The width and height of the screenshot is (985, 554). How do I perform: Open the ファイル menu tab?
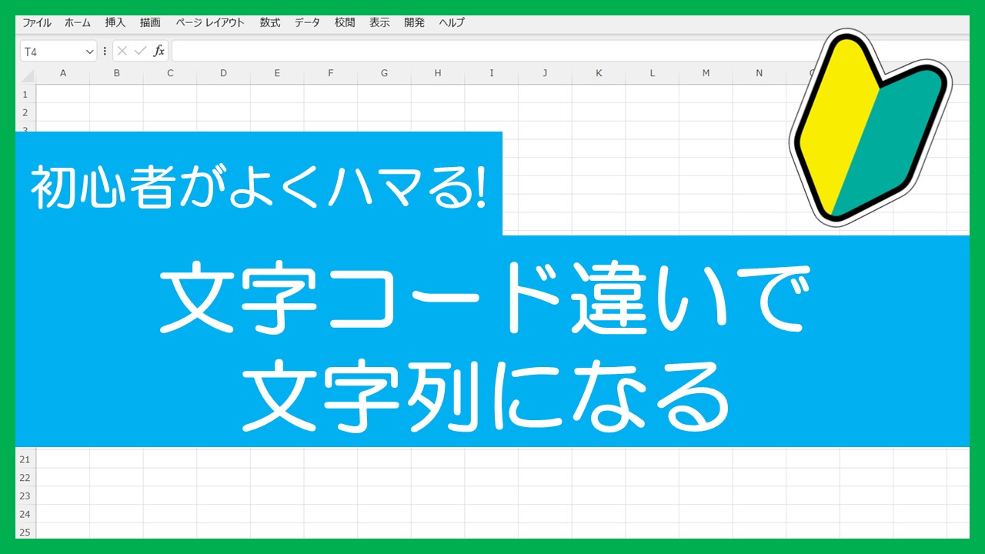coord(37,23)
